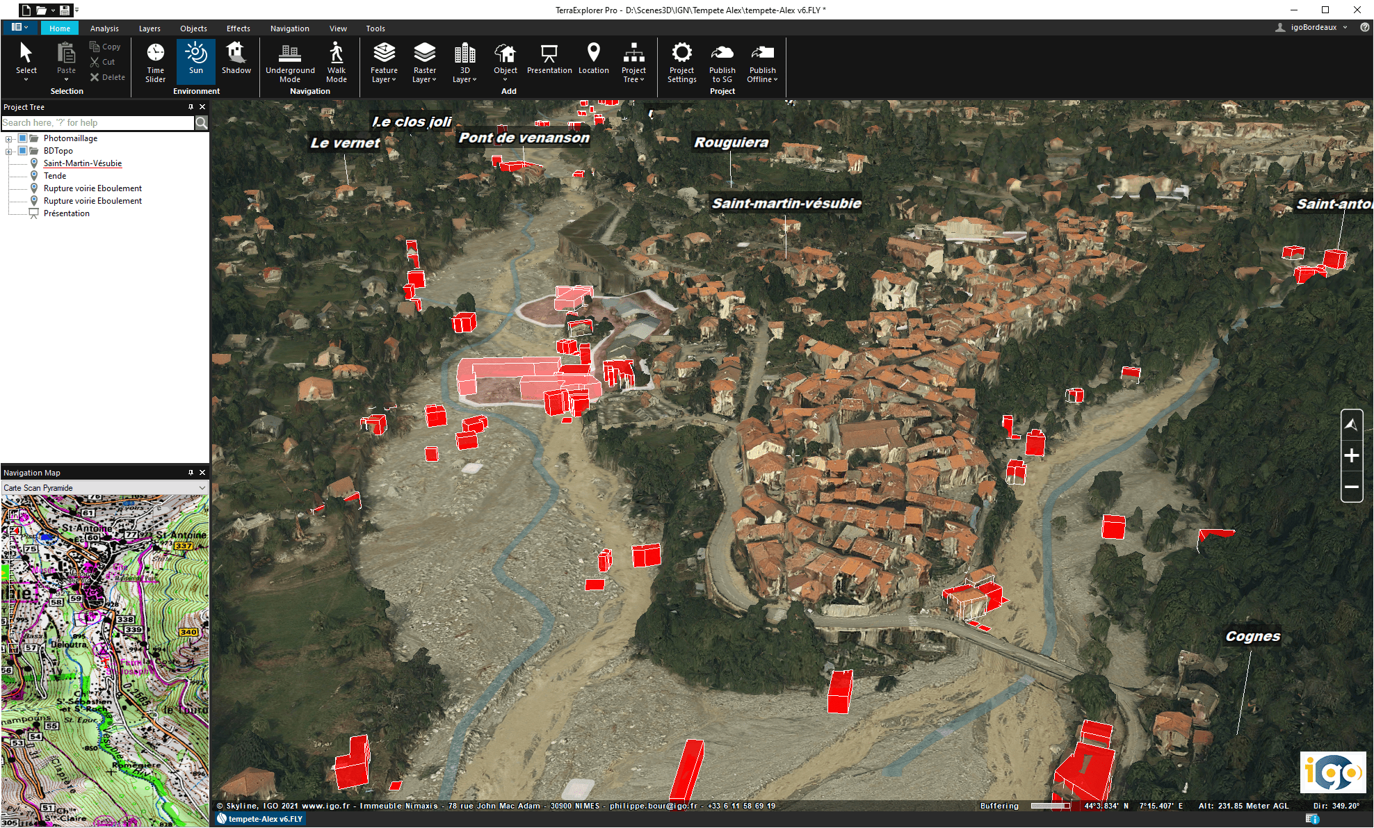1374x828 pixels.
Task: Click the Presentation tool icon
Action: [549, 58]
